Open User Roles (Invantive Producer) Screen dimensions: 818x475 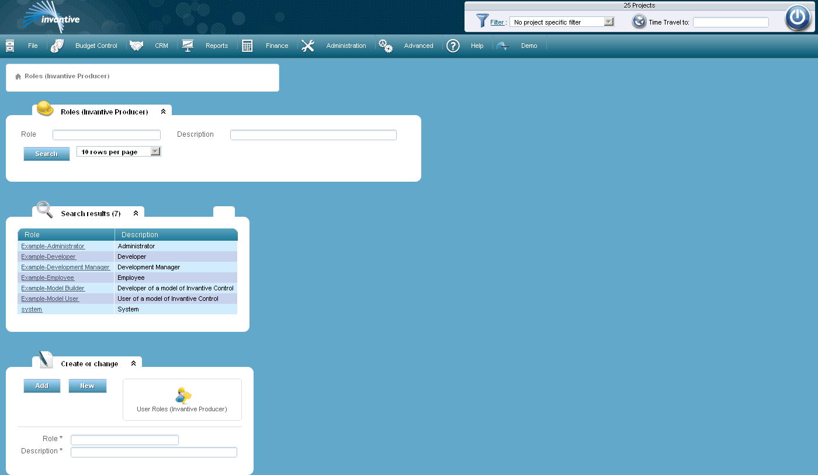click(x=182, y=399)
